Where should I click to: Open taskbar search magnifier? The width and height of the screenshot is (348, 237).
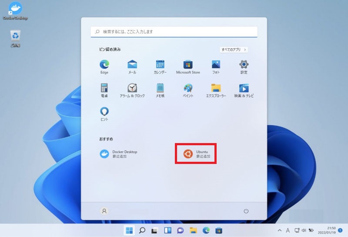point(142,230)
